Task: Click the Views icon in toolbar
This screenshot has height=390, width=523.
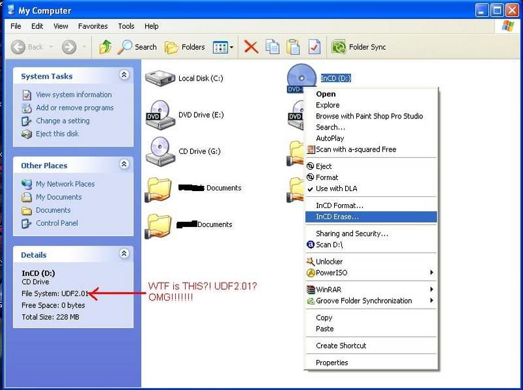Action: 220,47
